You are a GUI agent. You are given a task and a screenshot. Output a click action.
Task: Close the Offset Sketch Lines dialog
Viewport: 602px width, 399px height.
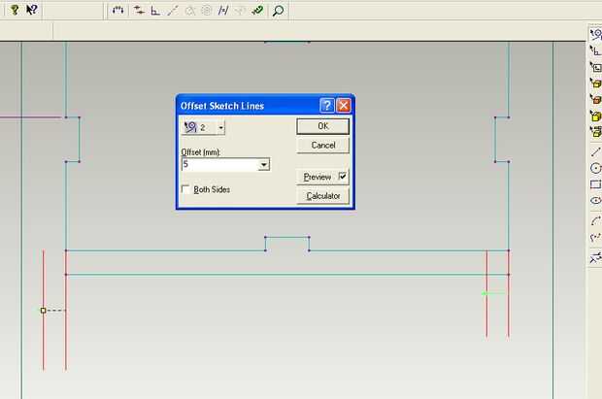tap(344, 105)
